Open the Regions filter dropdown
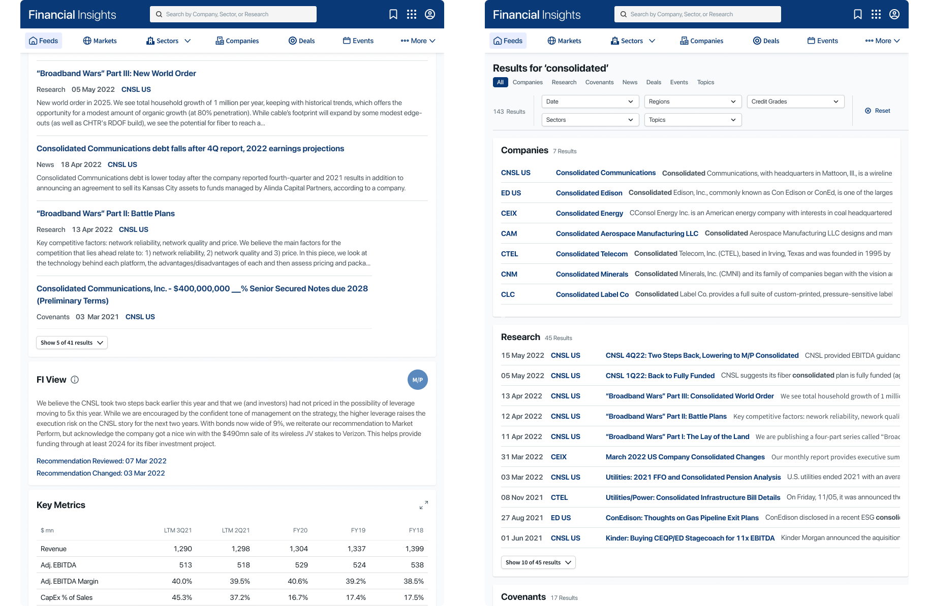Image resolution: width=929 pixels, height=606 pixels. [693, 102]
